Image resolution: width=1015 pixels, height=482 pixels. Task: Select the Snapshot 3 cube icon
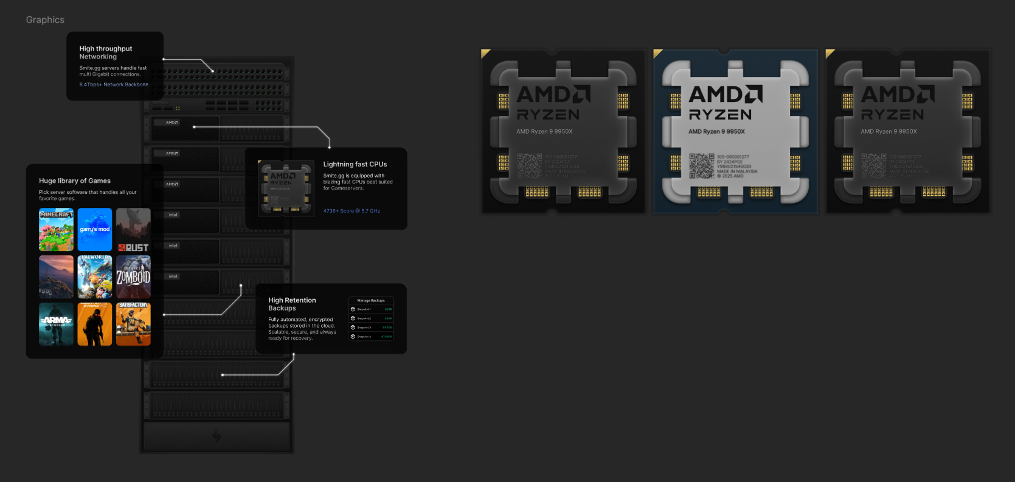click(353, 328)
